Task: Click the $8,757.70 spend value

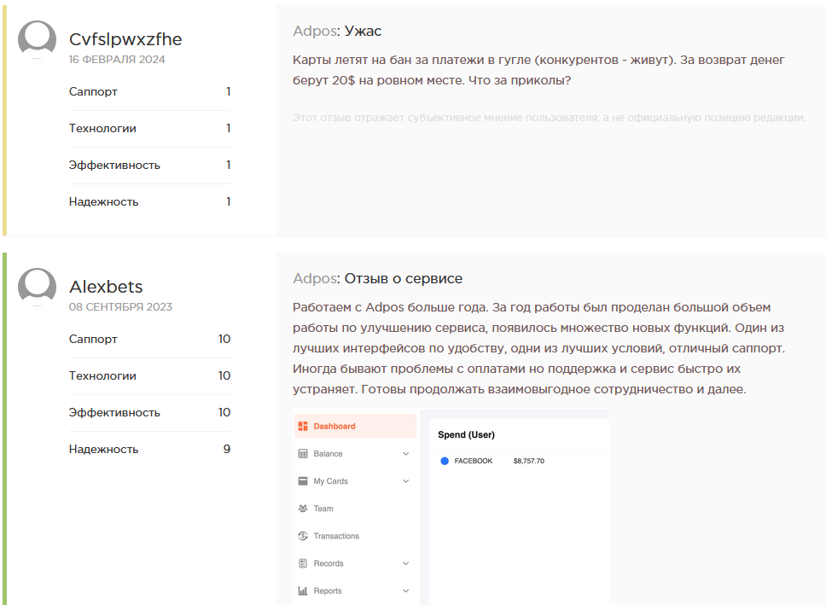Action: (x=529, y=461)
